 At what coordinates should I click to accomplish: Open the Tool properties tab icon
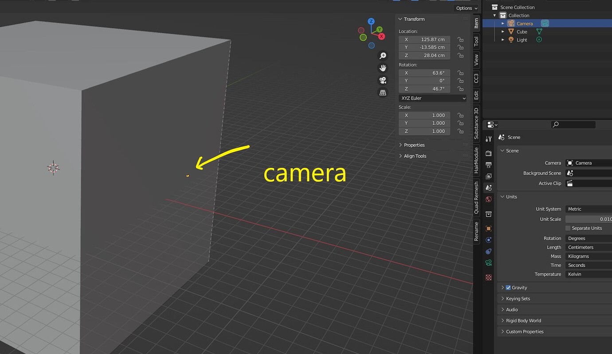pyautogui.click(x=488, y=139)
